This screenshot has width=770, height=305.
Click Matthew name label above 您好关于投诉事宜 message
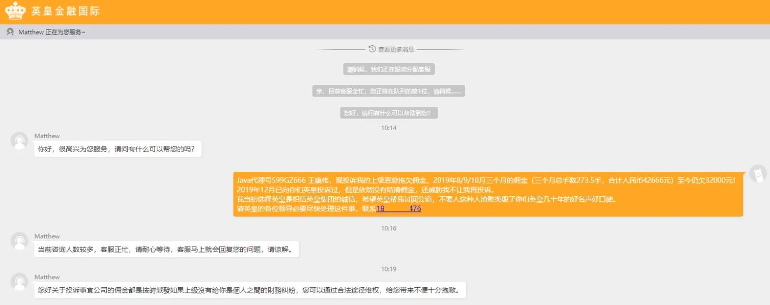tap(47, 277)
